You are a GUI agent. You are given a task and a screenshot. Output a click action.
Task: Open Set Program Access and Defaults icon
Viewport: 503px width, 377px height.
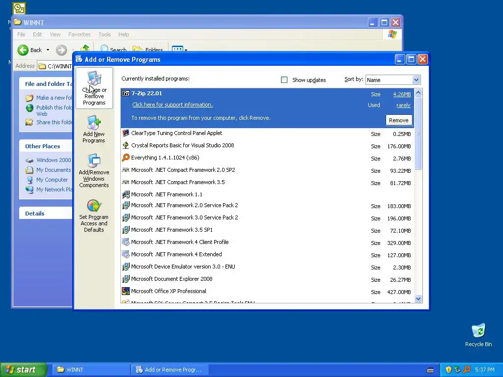coord(94,215)
